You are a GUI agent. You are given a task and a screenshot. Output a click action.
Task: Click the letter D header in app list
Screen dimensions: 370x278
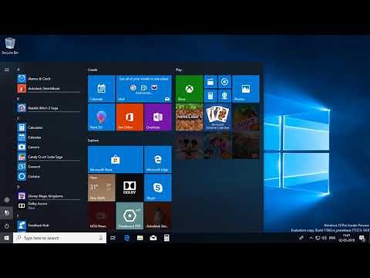(18, 187)
